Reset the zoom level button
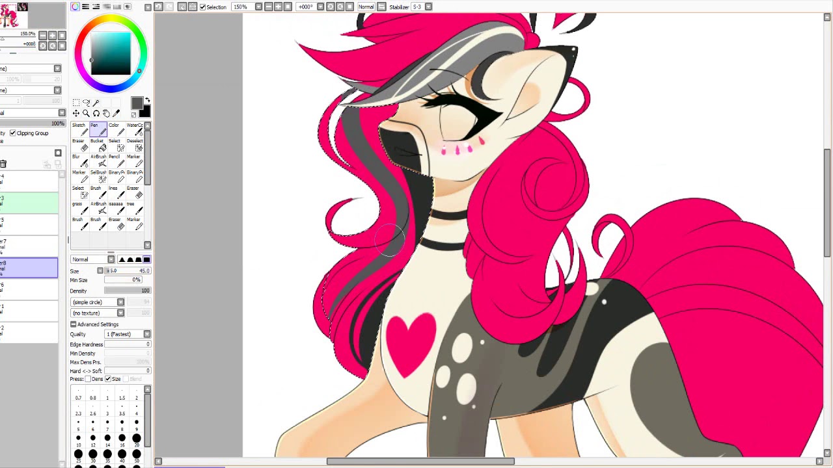The width and height of the screenshot is (833, 468). point(288,6)
